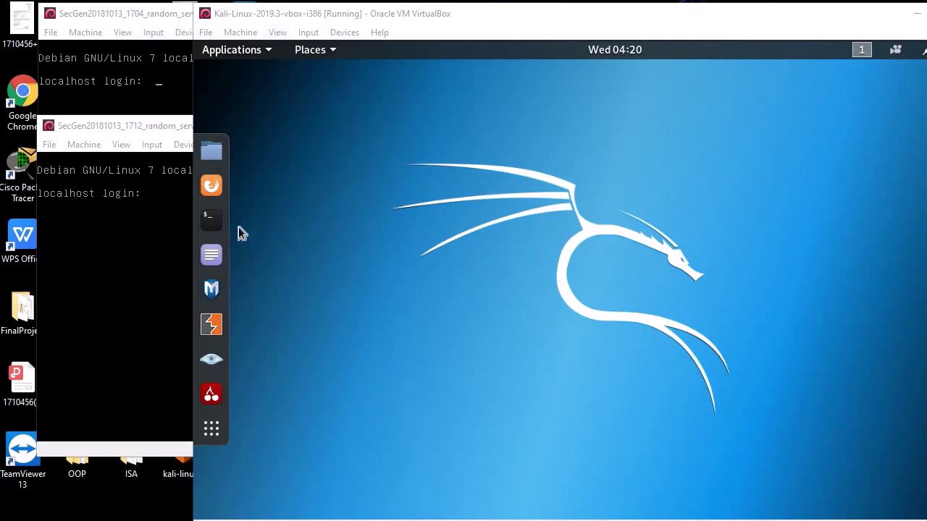Click the screen recorder icon in Kali top bar
Image resolution: width=927 pixels, height=521 pixels.
(896, 49)
